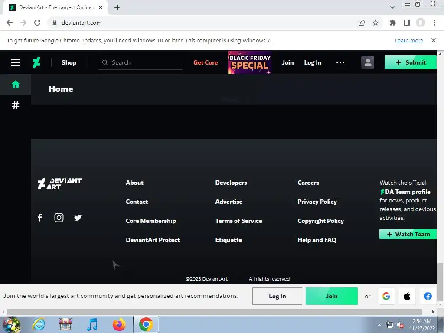
Task: Open the DeviantArt Instagram icon
Action: (x=59, y=218)
